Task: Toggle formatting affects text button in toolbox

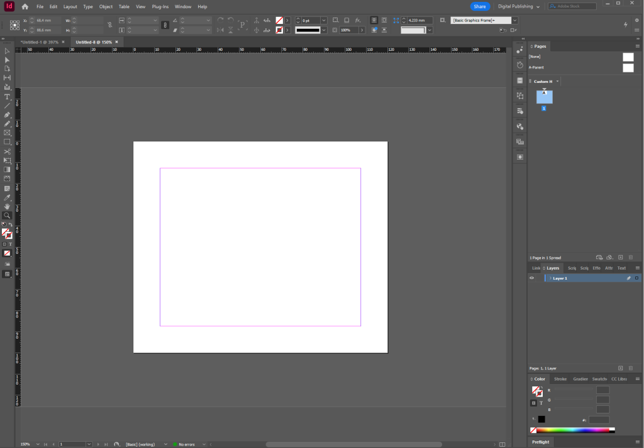Action: click(11, 244)
